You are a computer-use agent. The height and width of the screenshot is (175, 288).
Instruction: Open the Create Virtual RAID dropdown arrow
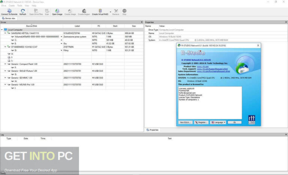tap(110, 12)
